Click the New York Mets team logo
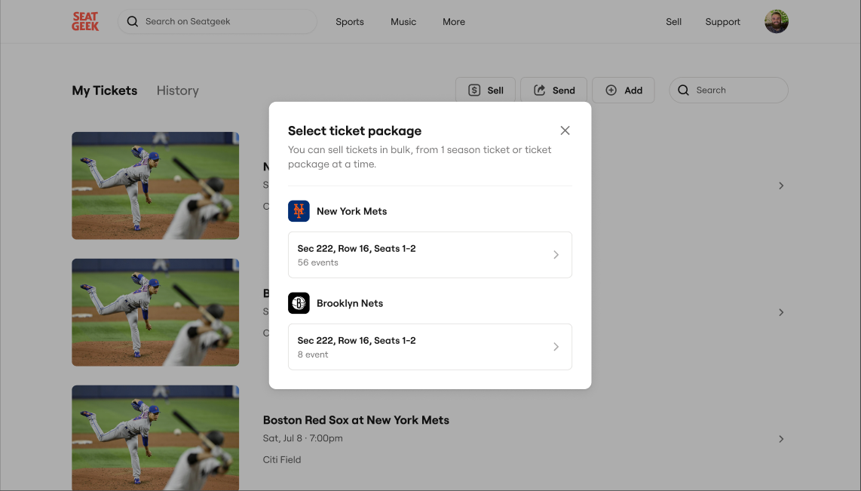This screenshot has width=861, height=491. click(299, 211)
